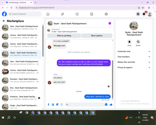This screenshot has height=125, width=156.
Task: Click the browser address bar URL
Action: point(37,8)
